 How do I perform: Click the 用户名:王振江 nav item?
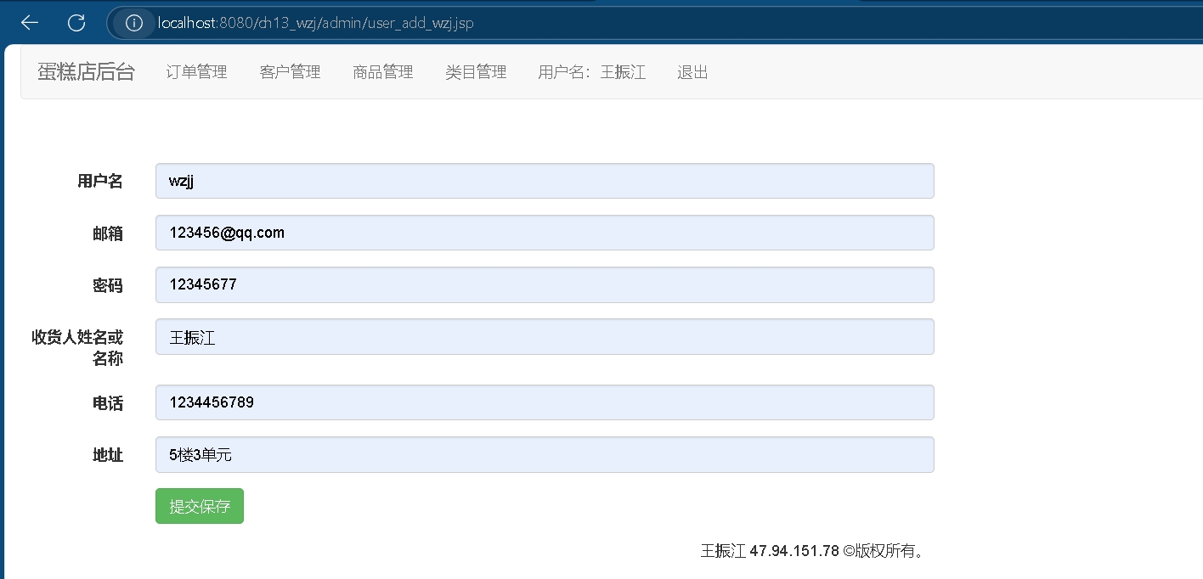click(x=591, y=72)
